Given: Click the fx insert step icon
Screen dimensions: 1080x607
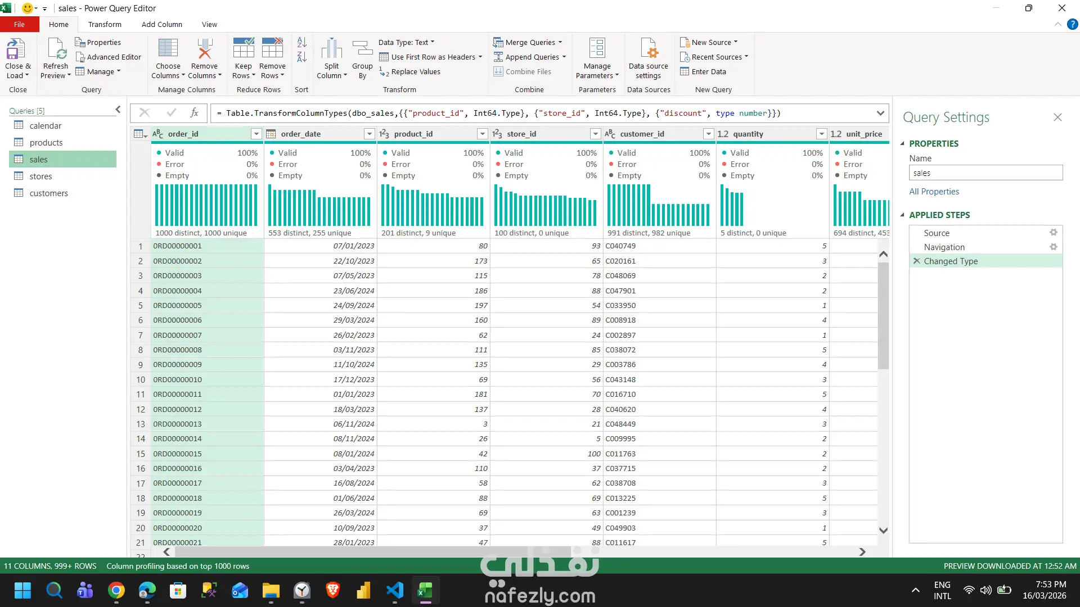Looking at the screenshot, I should [194, 113].
